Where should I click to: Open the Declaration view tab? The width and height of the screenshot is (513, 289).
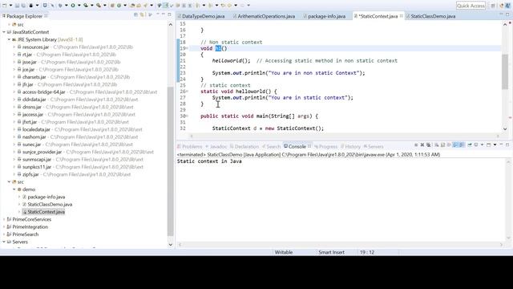click(x=244, y=146)
